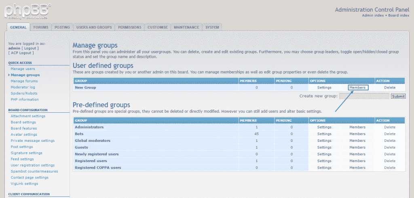View Members of Registered users row
This screenshot has height=198, width=414.
click(357, 161)
